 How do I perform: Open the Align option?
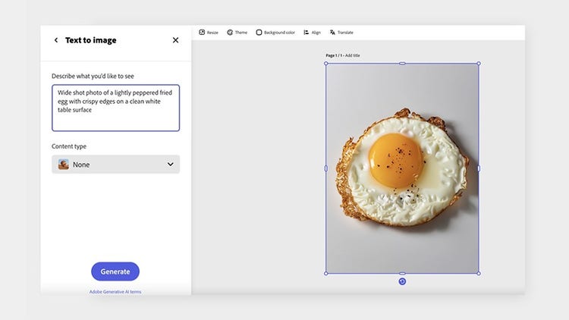point(312,33)
